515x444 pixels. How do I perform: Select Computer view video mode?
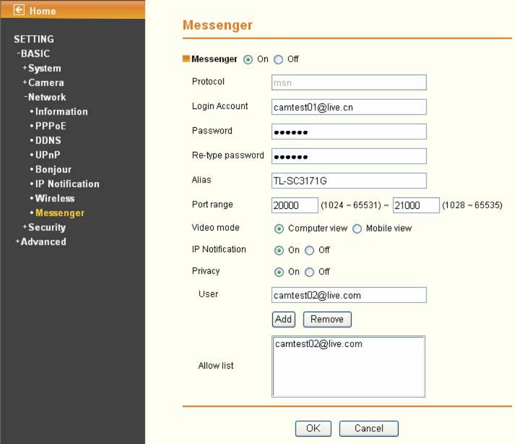tap(279, 229)
